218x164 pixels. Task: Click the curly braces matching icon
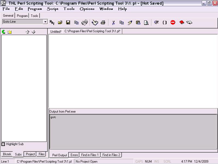pos(165,22)
